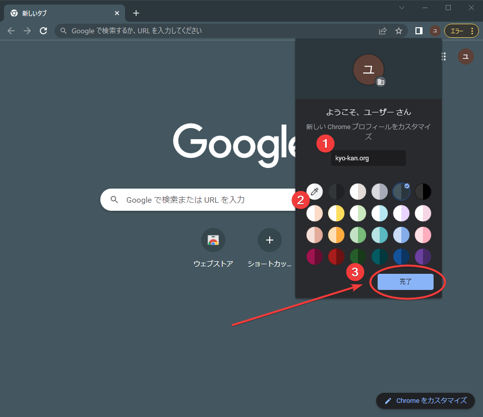The width and height of the screenshot is (483, 417).
Task: Open the side panel icon in the toolbar
Action: point(418,31)
